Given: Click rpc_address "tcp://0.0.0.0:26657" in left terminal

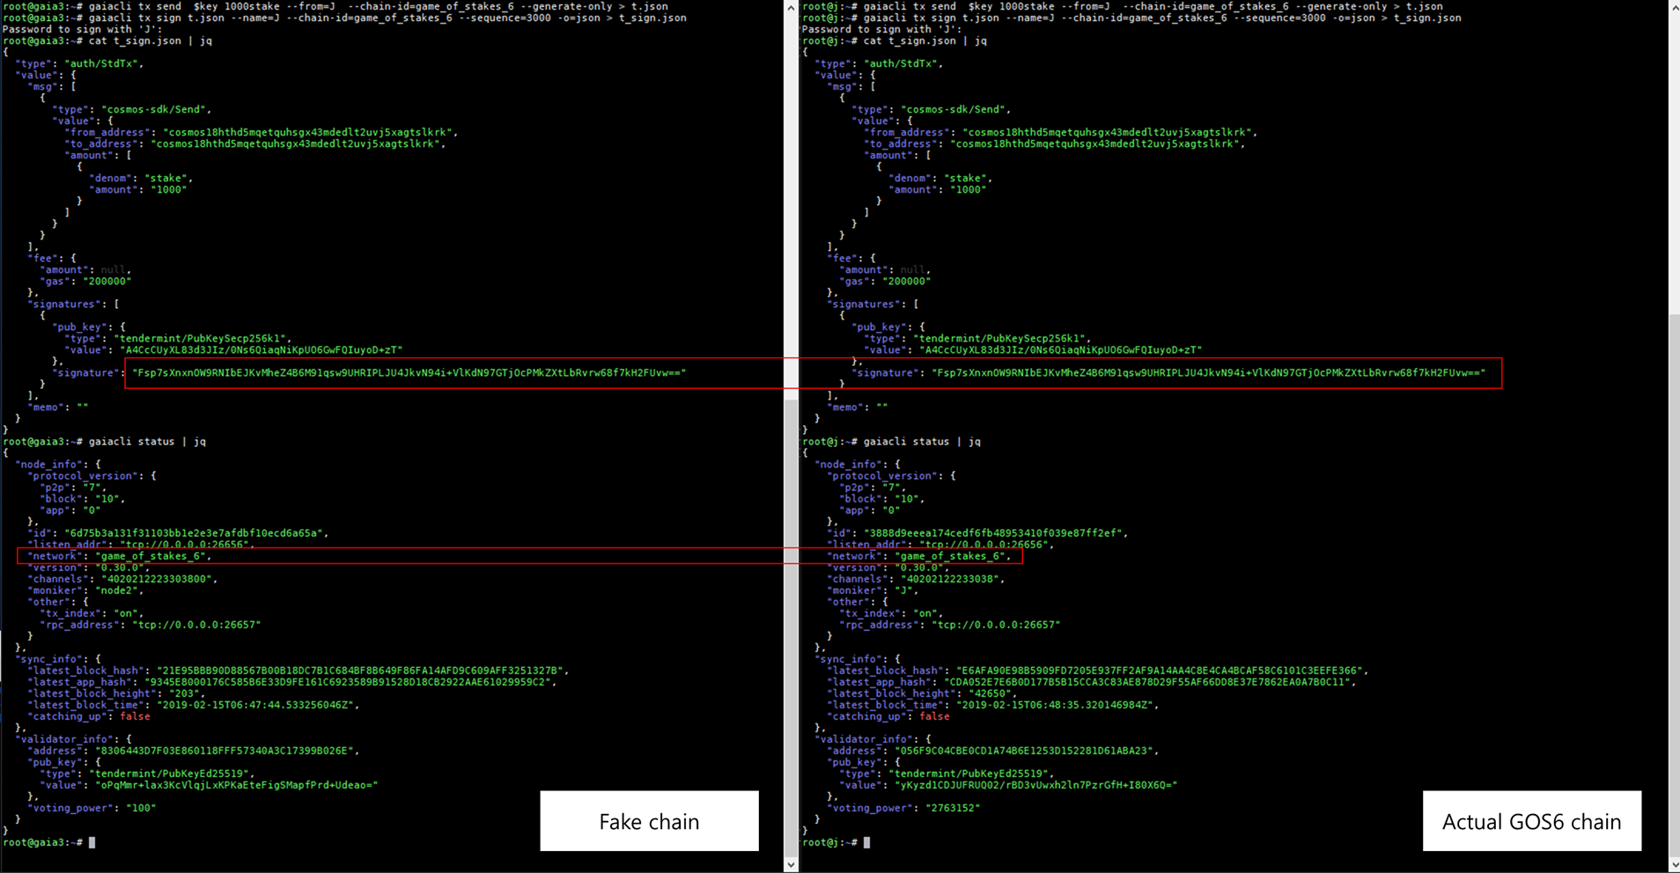Looking at the screenshot, I should (x=197, y=625).
